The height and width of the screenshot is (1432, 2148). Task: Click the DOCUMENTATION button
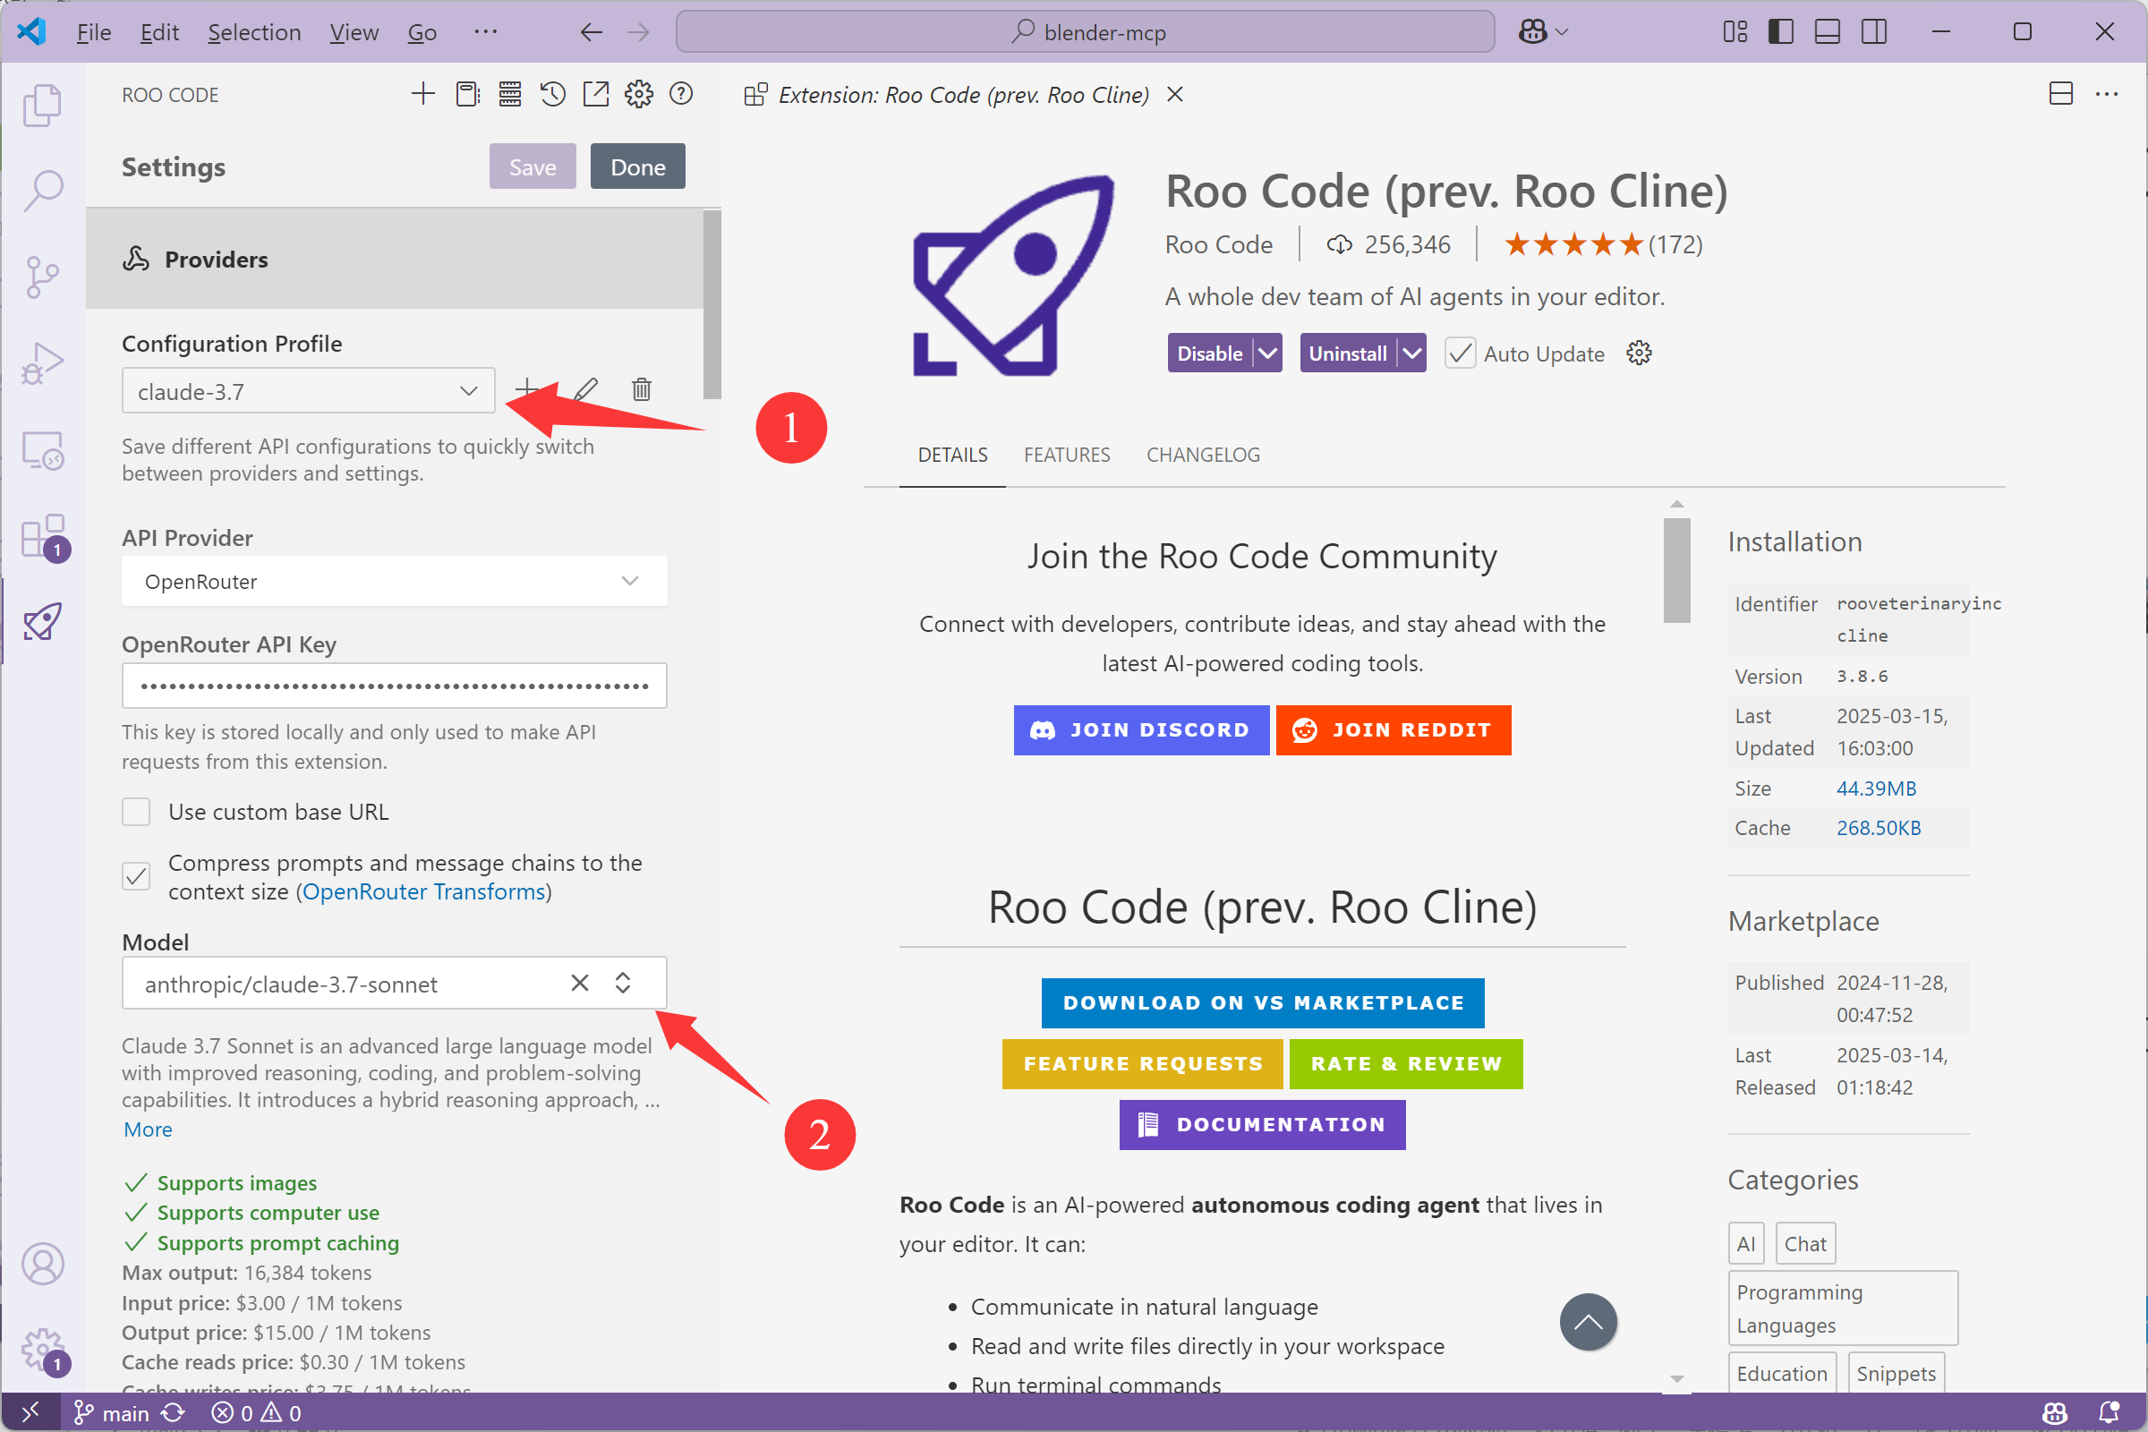click(1261, 1123)
